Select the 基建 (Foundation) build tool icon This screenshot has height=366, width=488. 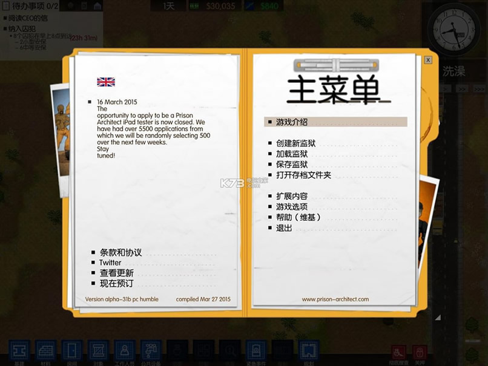(19, 351)
